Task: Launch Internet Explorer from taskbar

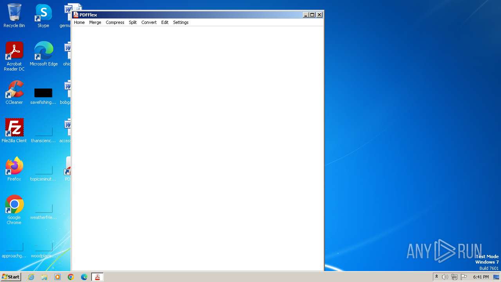Action: [31, 277]
